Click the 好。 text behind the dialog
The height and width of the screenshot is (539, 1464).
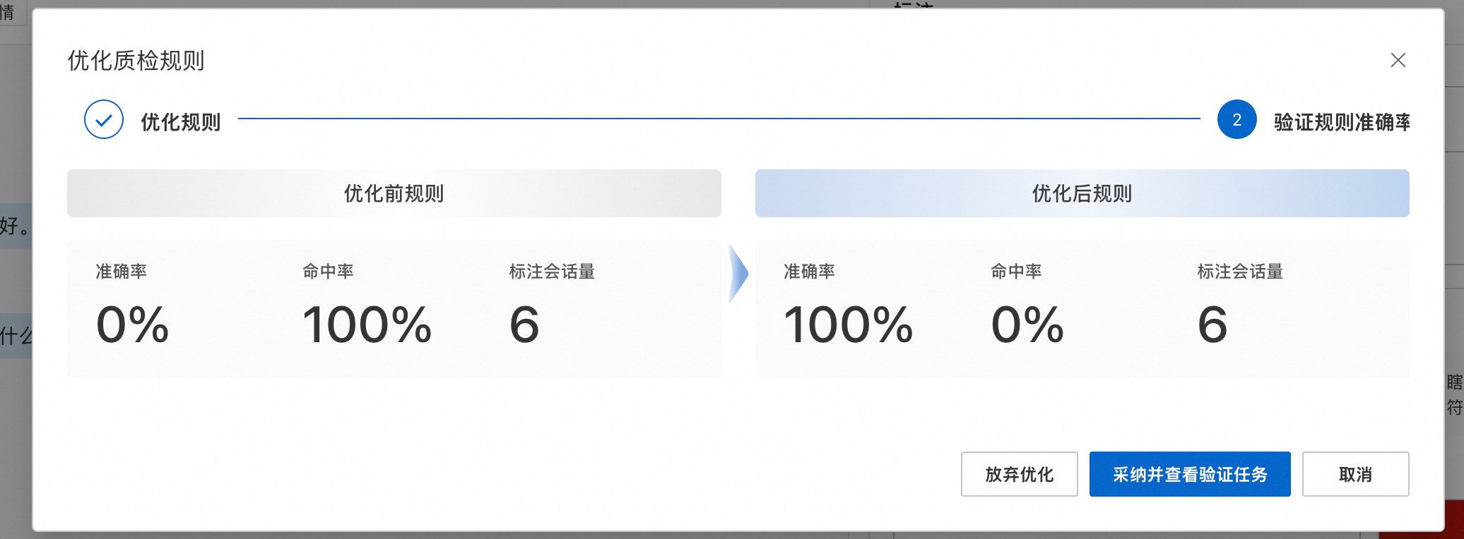tap(16, 226)
